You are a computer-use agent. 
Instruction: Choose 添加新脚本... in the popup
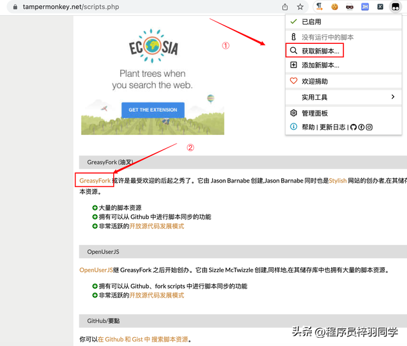click(343, 65)
